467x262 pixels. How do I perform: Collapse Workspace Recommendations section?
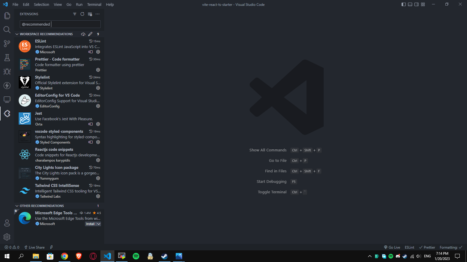(x=17, y=34)
